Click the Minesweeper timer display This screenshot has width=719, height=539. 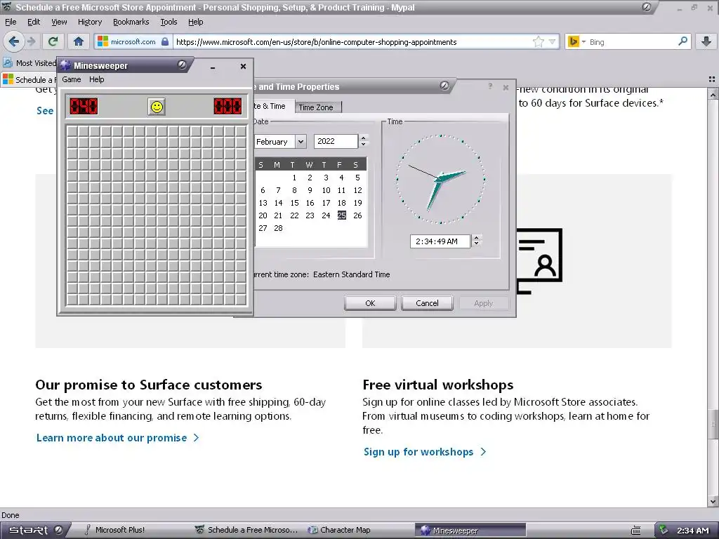(x=227, y=107)
